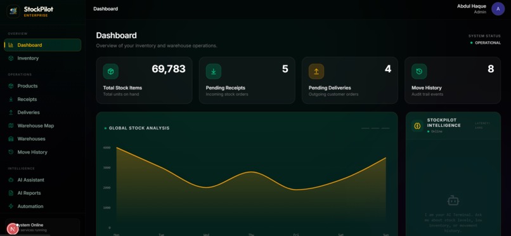The height and width of the screenshot is (236, 511).
Task: Launch the AI Assistant page
Action: coord(42,180)
